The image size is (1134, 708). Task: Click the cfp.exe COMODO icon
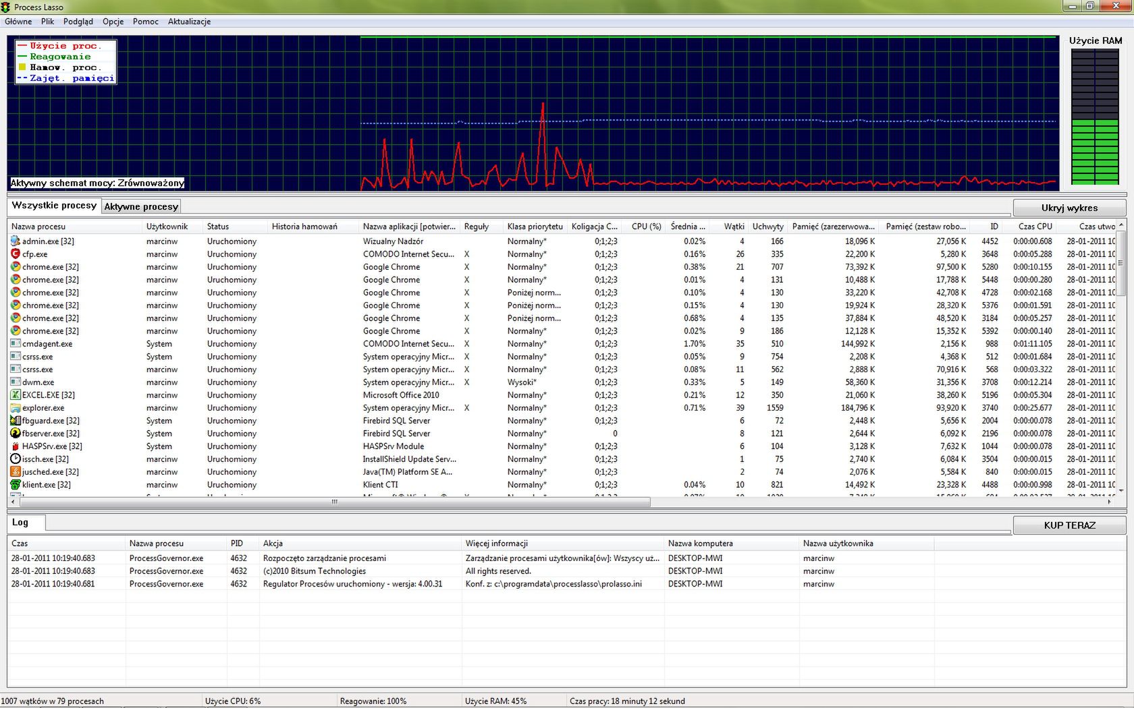16,254
